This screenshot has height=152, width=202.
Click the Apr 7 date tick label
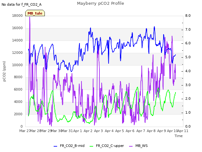click(141, 131)
